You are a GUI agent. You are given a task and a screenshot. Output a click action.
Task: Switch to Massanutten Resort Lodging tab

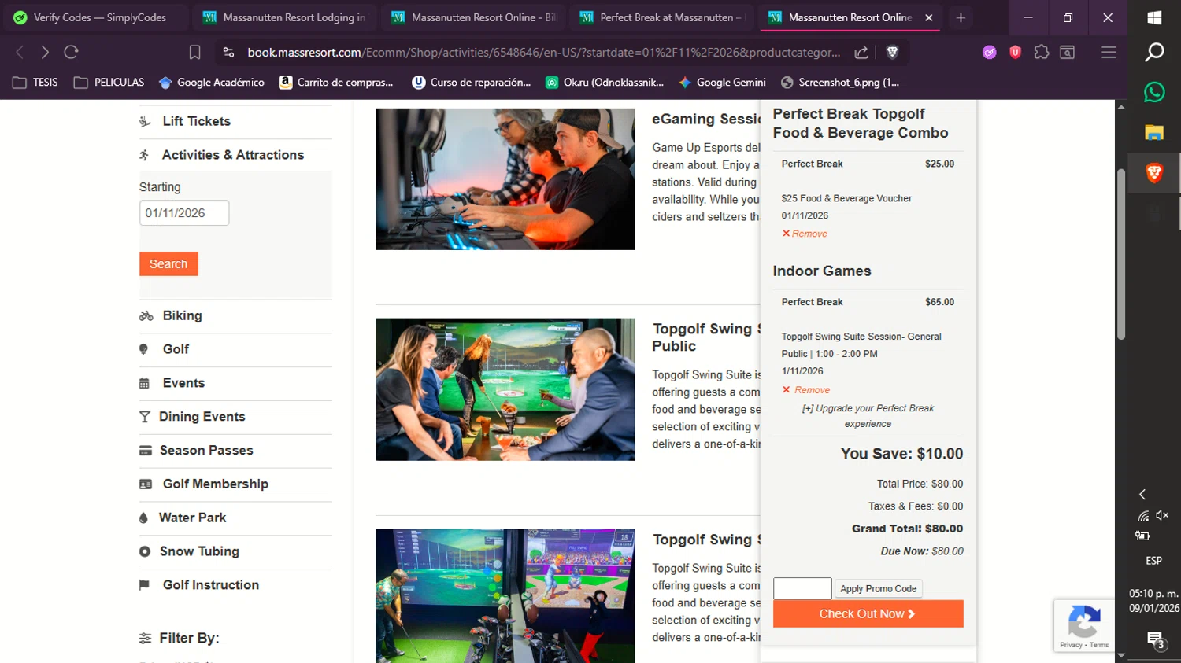(283, 17)
